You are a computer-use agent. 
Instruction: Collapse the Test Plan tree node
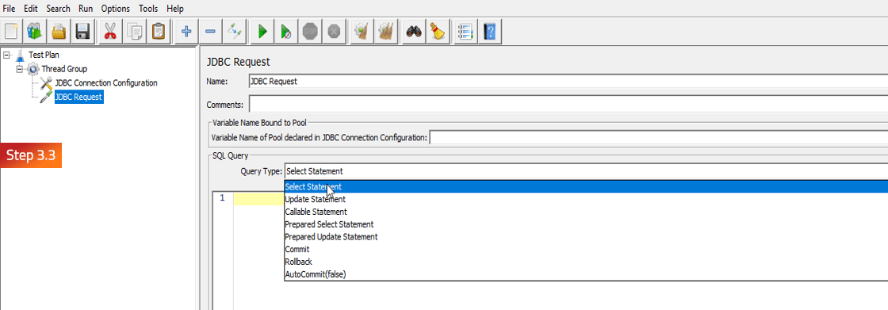click(6, 55)
